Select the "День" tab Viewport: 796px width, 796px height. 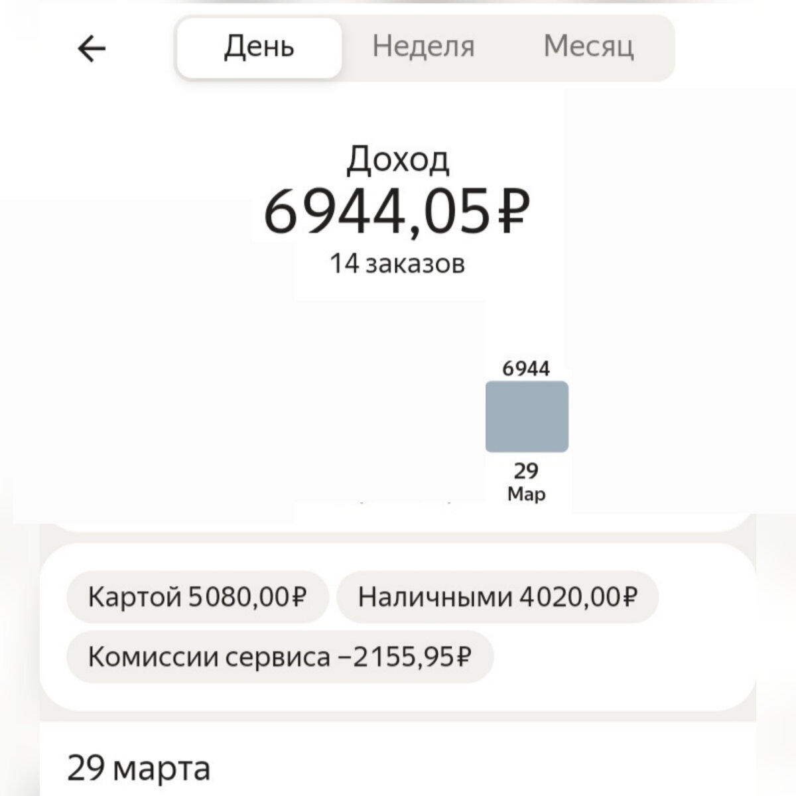[258, 46]
